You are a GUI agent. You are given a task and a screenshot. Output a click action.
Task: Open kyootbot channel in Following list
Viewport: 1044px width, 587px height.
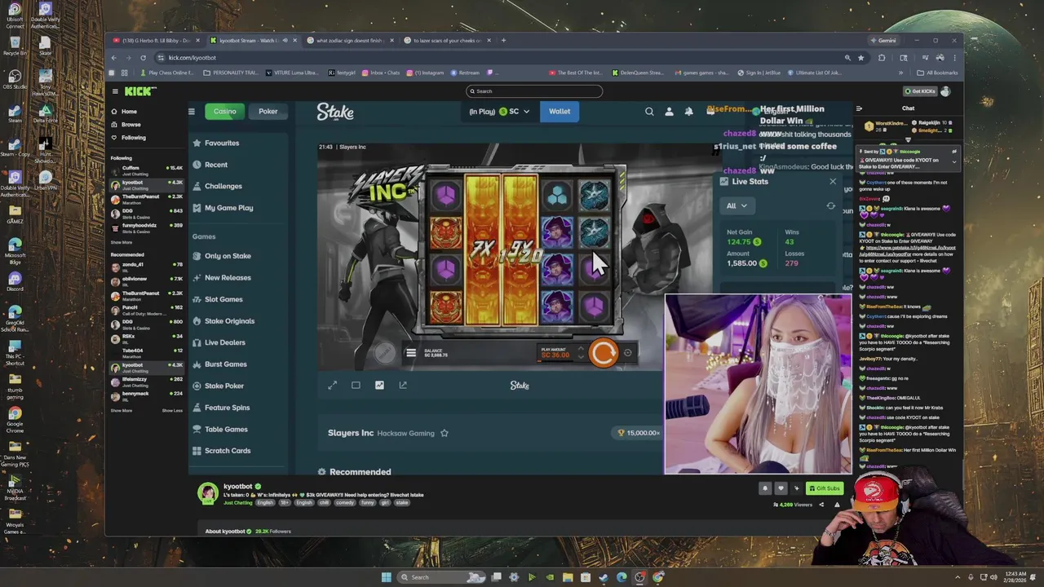[x=147, y=185]
